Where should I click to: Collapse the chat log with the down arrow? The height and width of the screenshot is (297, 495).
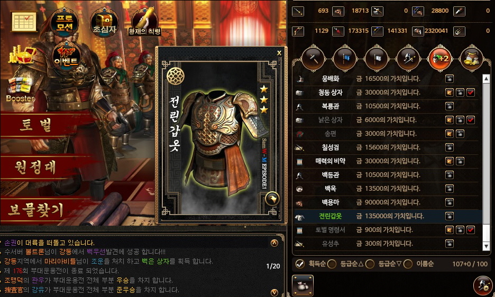(274, 293)
